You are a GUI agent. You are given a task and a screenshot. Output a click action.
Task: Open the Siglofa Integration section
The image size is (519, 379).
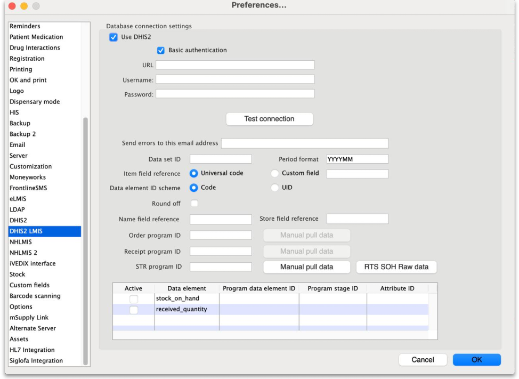coord(36,361)
